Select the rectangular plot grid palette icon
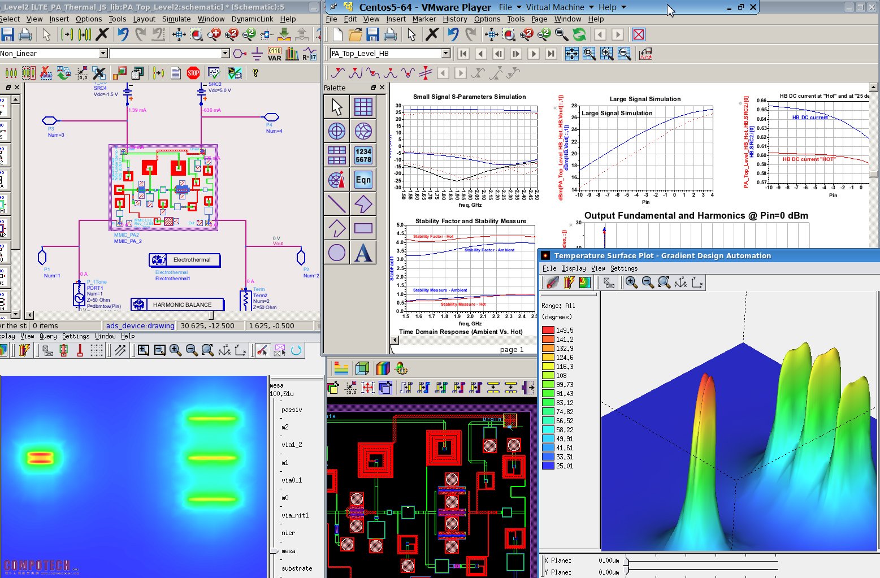Image resolution: width=880 pixels, height=578 pixels. point(363,107)
